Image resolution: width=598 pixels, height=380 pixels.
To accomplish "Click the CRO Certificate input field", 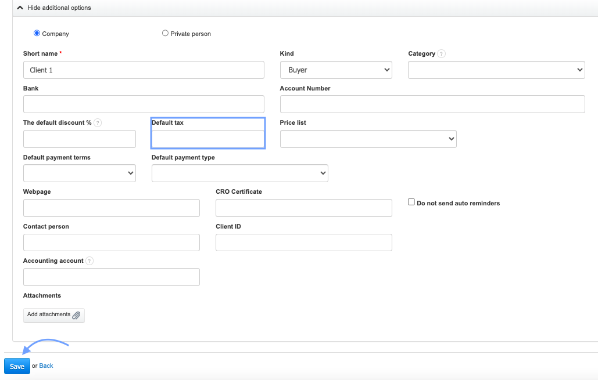I will [303, 208].
